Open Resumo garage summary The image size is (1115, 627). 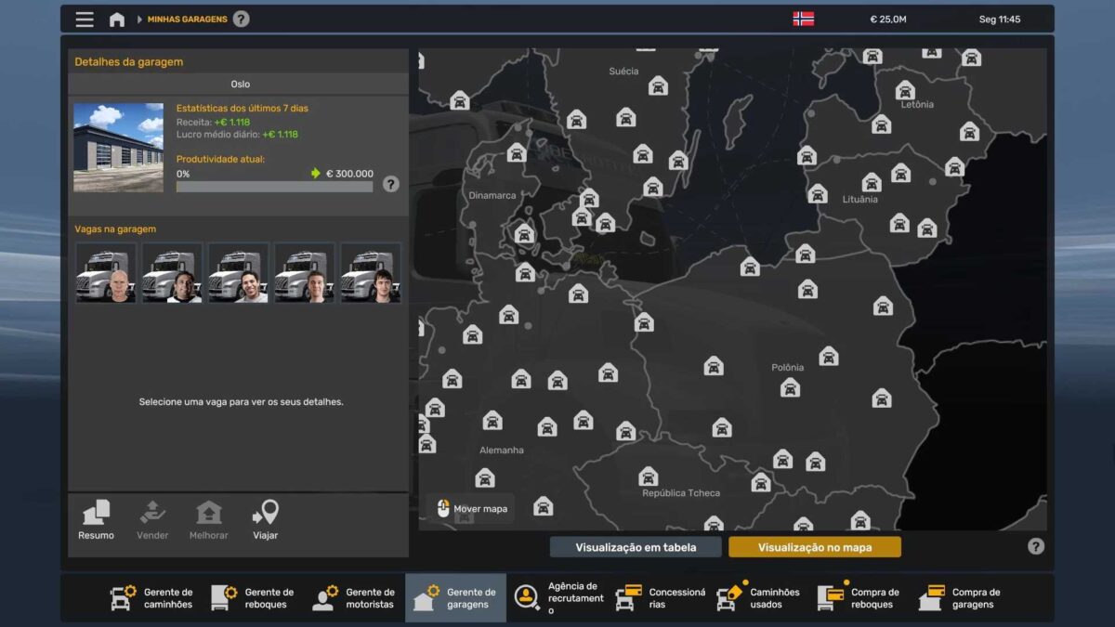click(x=97, y=520)
